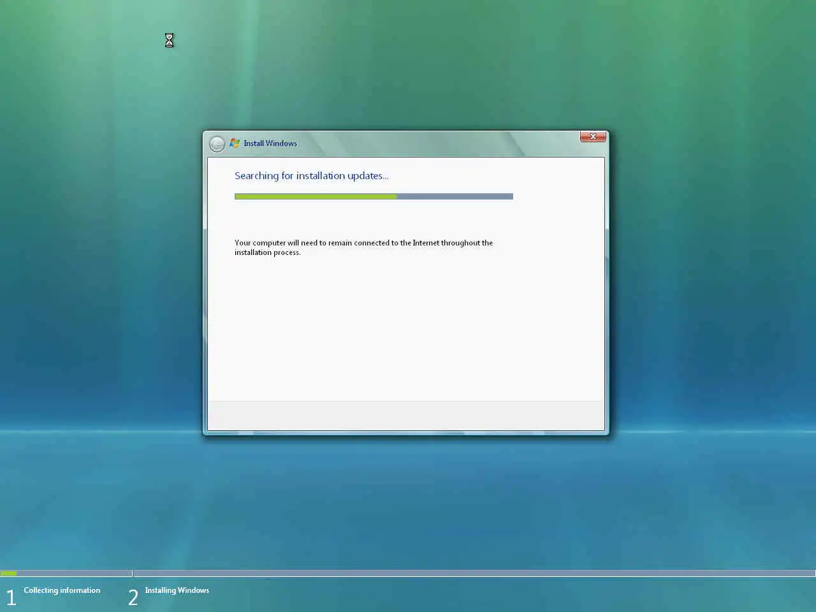Click the installation updates search progress bar

(374, 196)
